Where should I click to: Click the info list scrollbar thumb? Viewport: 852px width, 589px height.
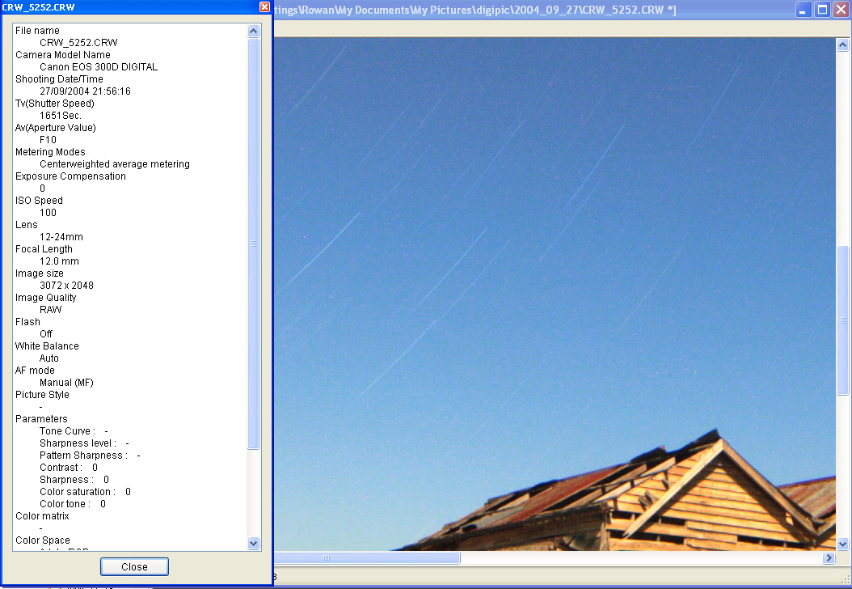(x=253, y=243)
